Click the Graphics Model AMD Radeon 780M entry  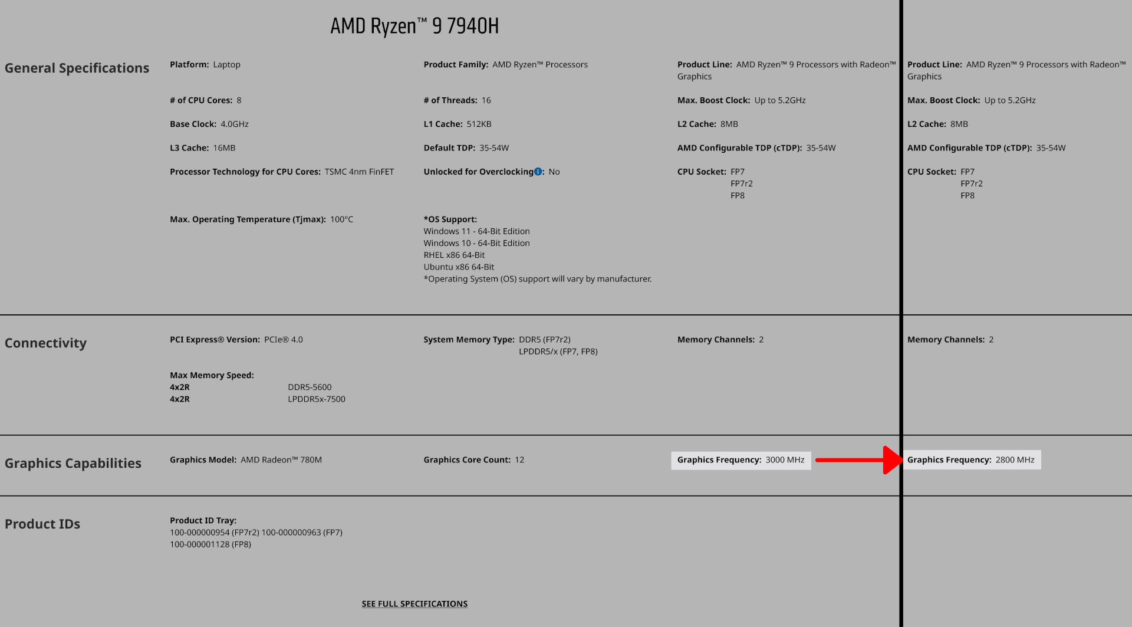click(245, 460)
